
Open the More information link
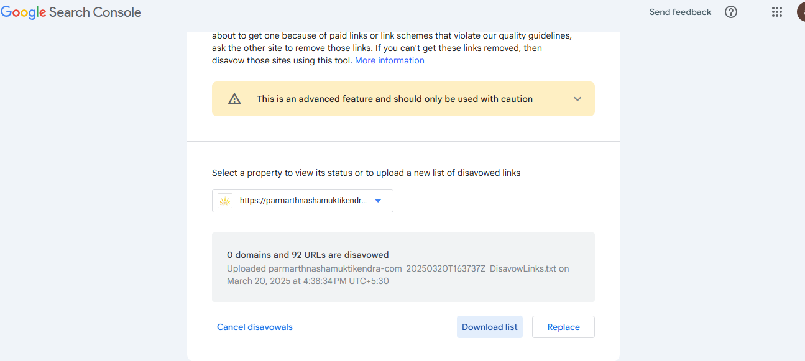pos(389,60)
